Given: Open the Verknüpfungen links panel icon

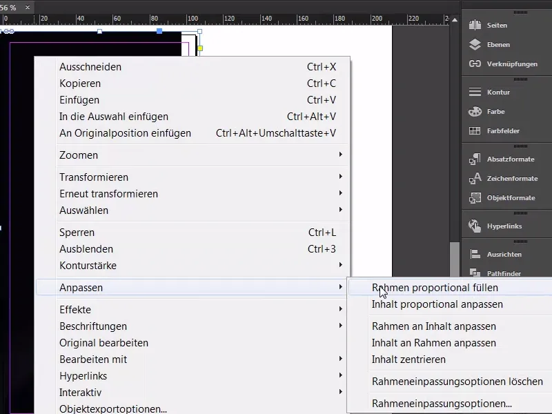Looking at the screenshot, I should (475, 63).
